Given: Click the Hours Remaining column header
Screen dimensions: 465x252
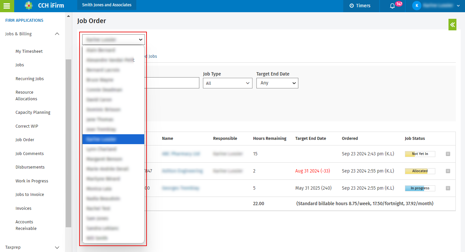Looking at the screenshot, I should click(270, 139).
